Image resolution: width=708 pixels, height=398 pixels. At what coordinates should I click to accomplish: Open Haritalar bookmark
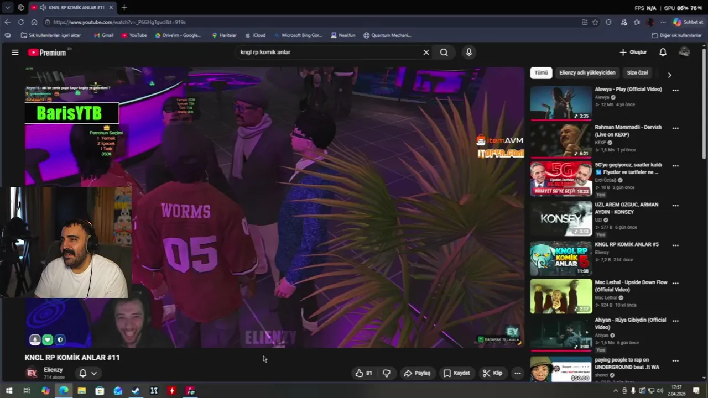click(224, 35)
